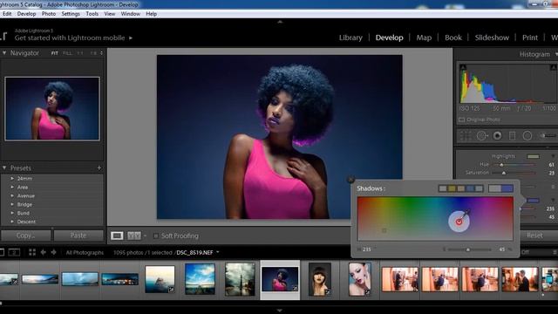The width and height of the screenshot is (558, 314).
Task: Adjust the Highlights Saturation slider
Action: tap(504, 173)
